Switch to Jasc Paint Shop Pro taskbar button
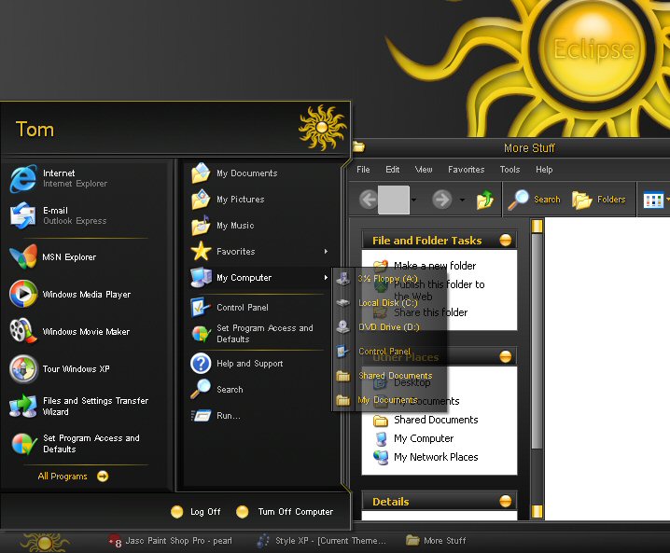Image resolution: width=670 pixels, height=553 pixels. click(x=171, y=541)
